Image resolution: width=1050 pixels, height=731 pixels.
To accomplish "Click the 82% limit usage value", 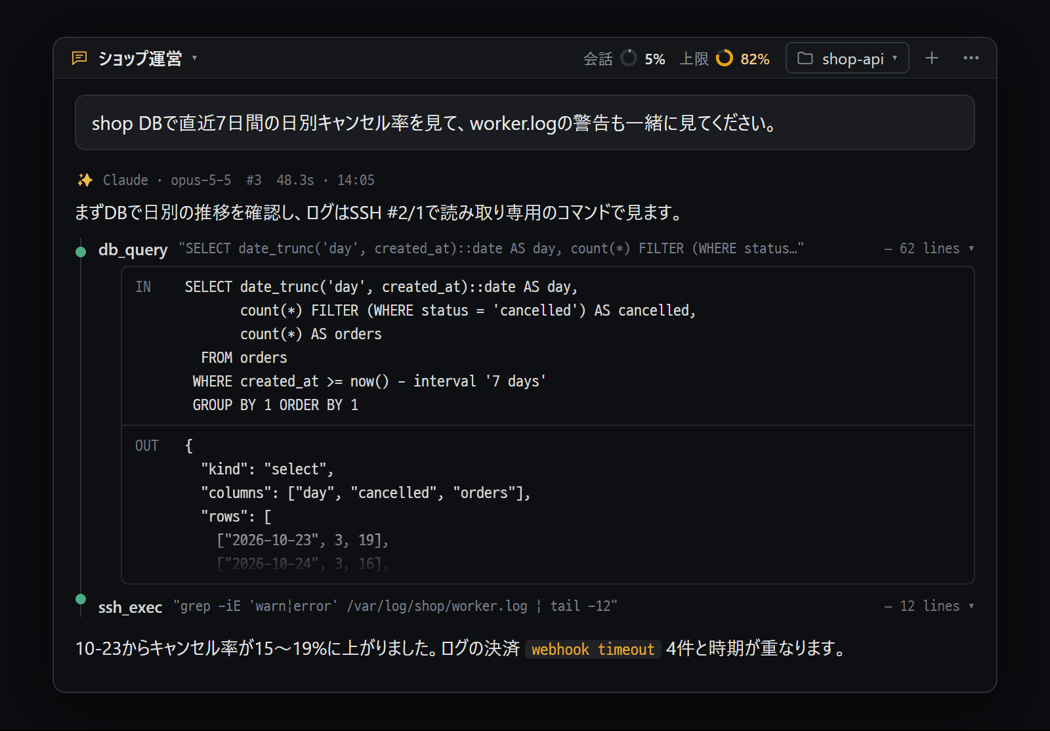I will pos(755,59).
